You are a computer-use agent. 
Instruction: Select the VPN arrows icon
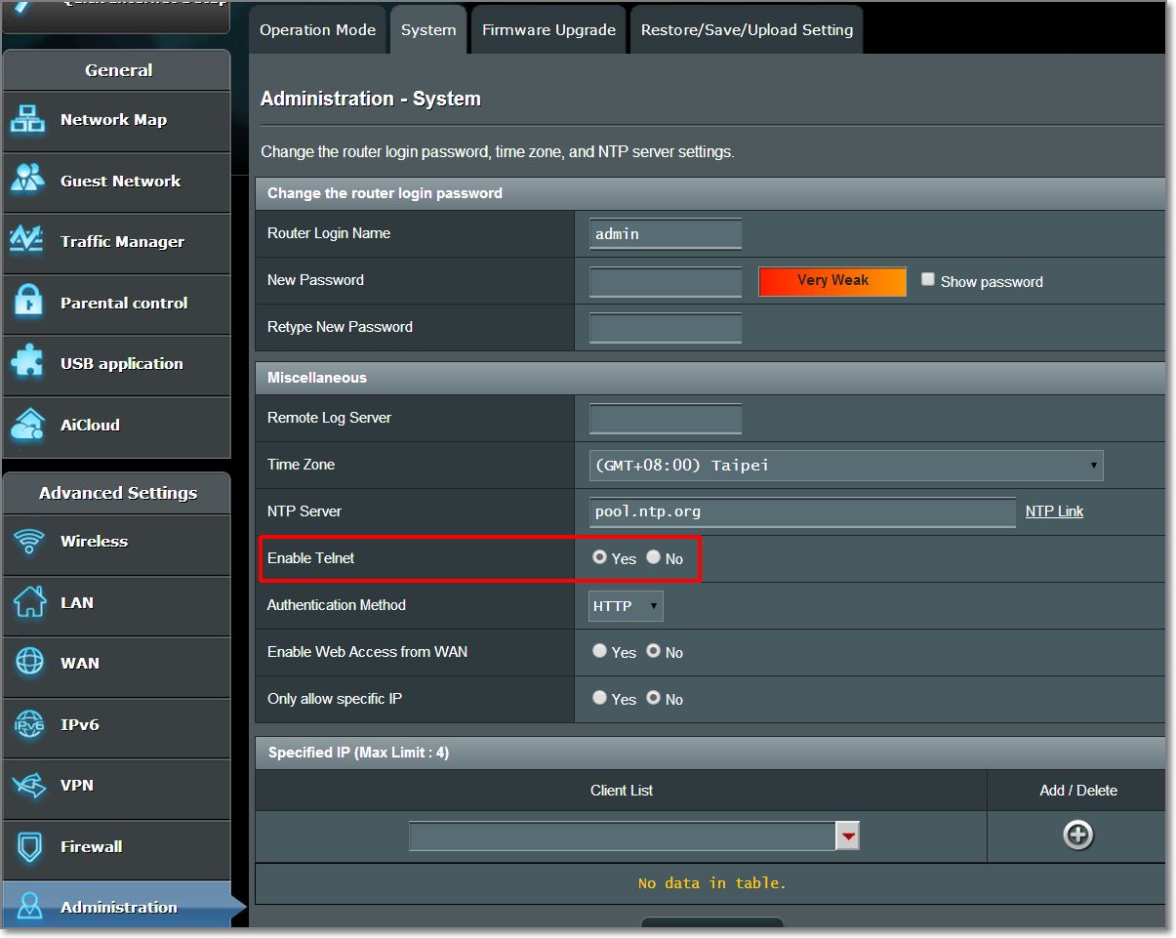coord(29,785)
